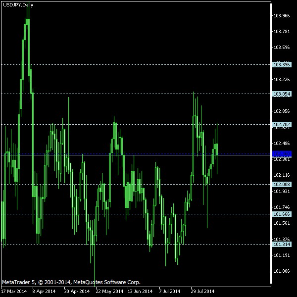Viewport: 297px width, 297px height.
Task: Click the 103.226 price scale value
Action: pos(282,80)
